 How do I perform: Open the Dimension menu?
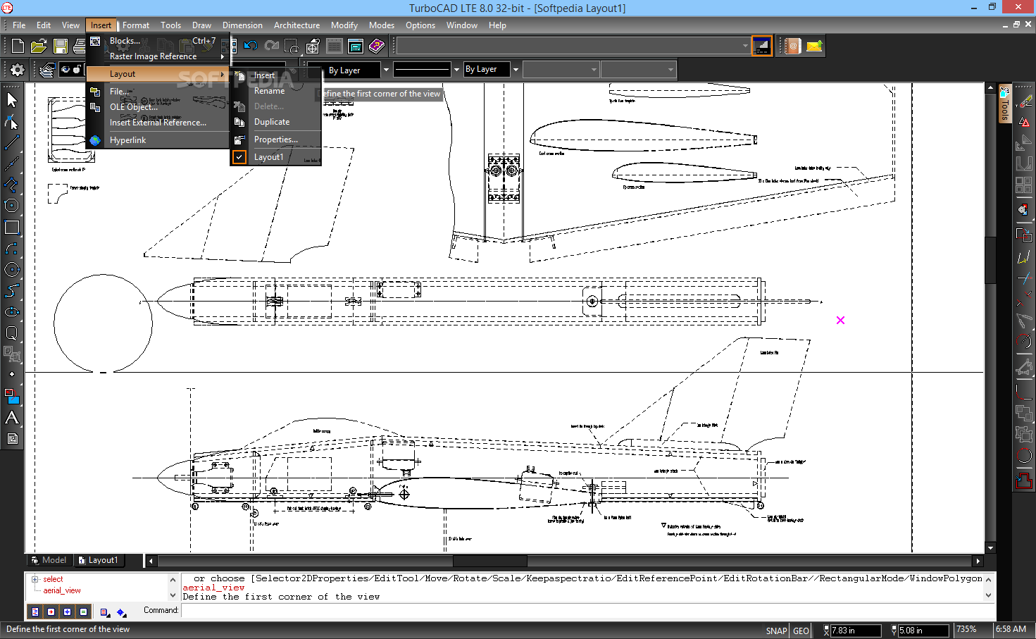(x=242, y=25)
